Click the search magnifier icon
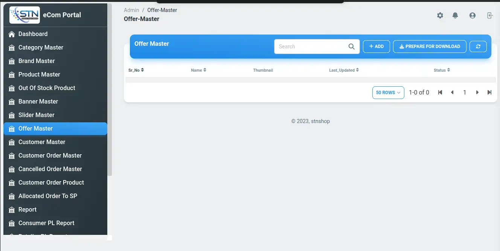This screenshot has height=251, width=500. [351, 47]
